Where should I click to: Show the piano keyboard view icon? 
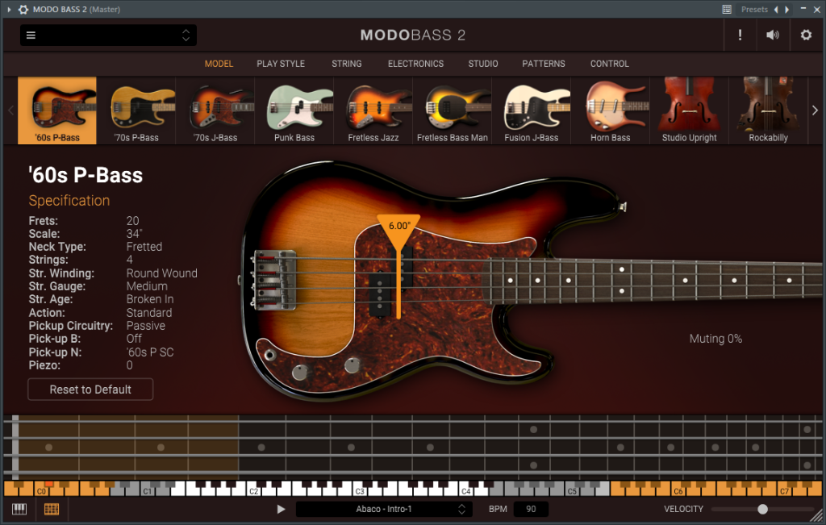(19, 509)
